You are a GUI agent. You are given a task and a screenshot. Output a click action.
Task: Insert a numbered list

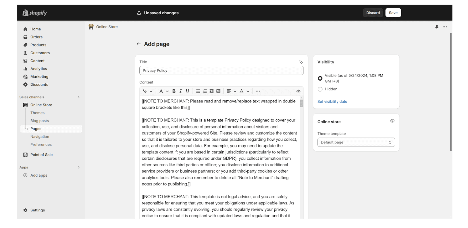tap(205, 91)
